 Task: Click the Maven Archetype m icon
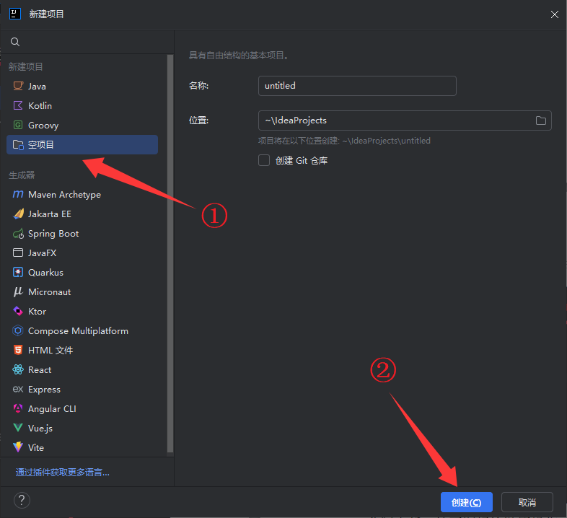(18, 195)
